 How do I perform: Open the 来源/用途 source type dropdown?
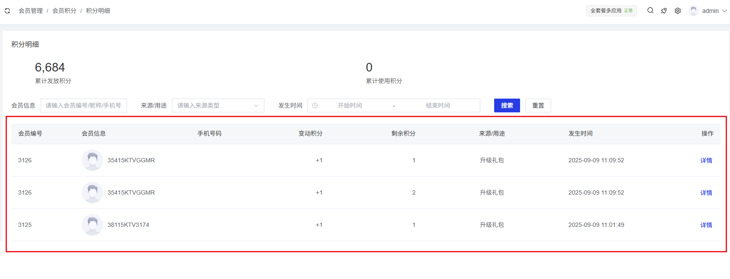point(218,105)
